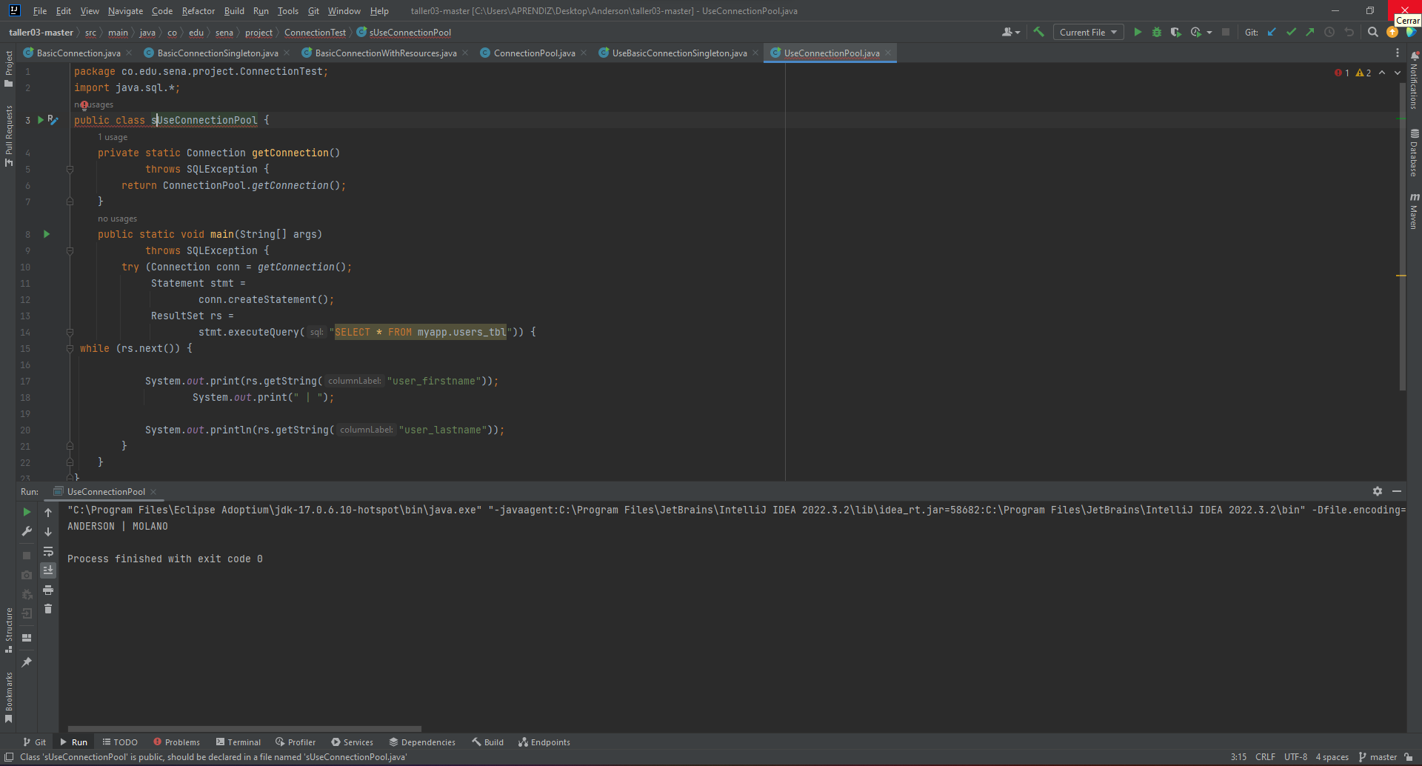Open the Navigate menu
Screen dimensions: 1422x766
click(125, 11)
